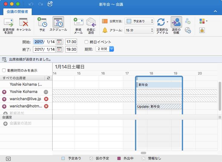
Task: Click the vertical scrollbar in attendee grid
Action: 220,96
